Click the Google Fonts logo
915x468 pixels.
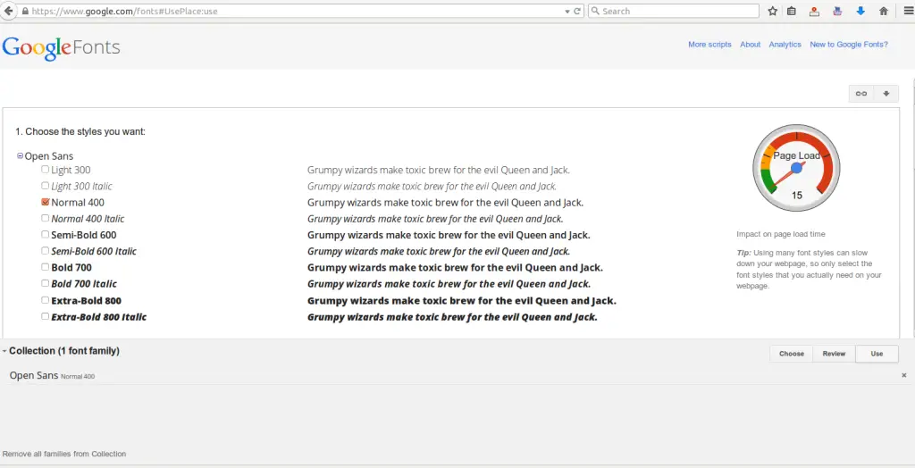pos(62,47)
